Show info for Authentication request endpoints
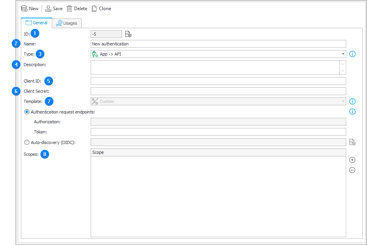This screenshot has height=245, width=367. pyautogui.click(x=352, y=112)
